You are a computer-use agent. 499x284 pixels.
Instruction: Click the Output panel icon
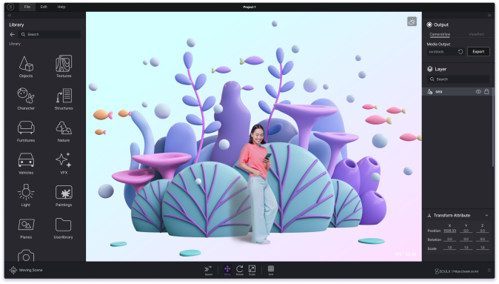click(429, 24)
